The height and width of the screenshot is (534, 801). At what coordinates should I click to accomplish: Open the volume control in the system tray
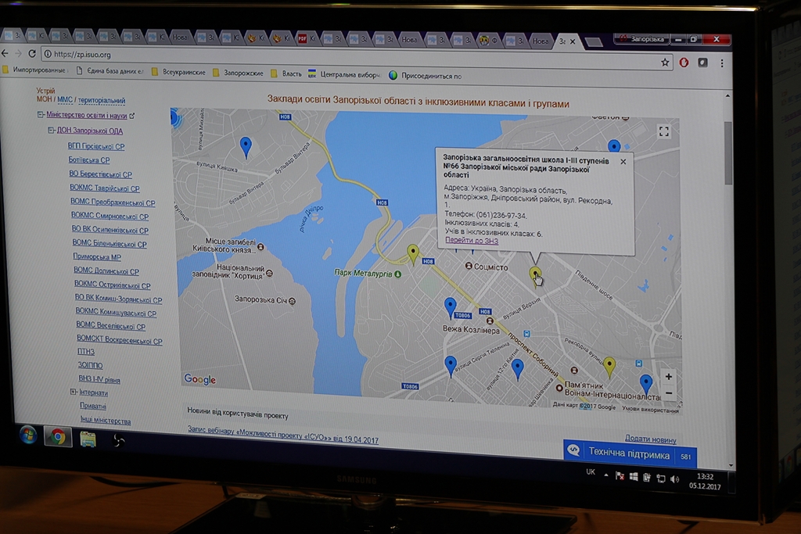[675, 478]
